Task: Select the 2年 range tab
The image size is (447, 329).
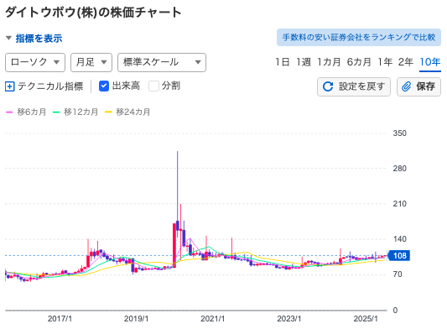Action: (405, 62)
